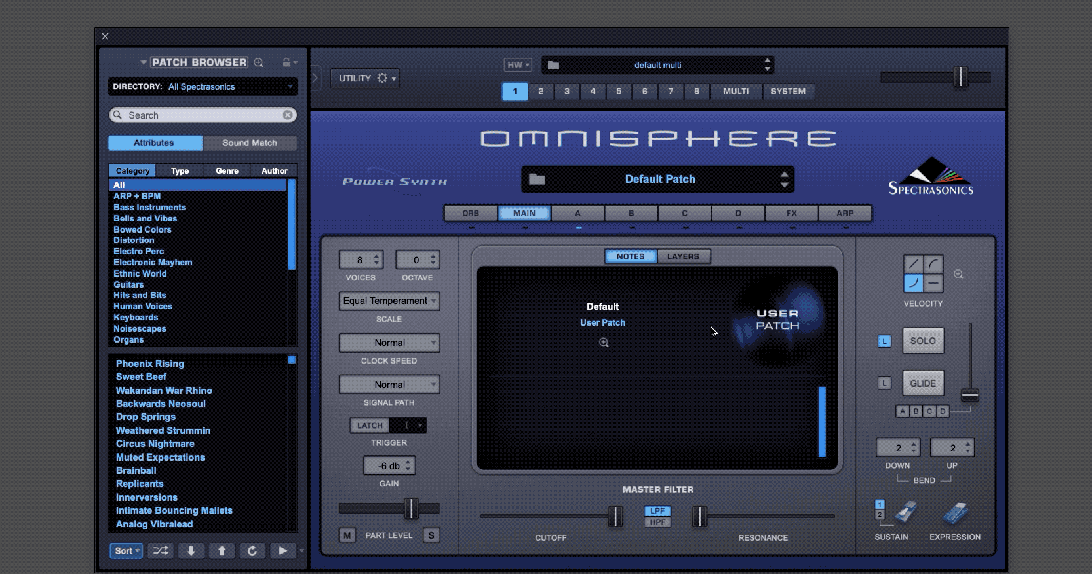Select the Phoenix Rising patch
1092x574 pixels.
point(150,364)
